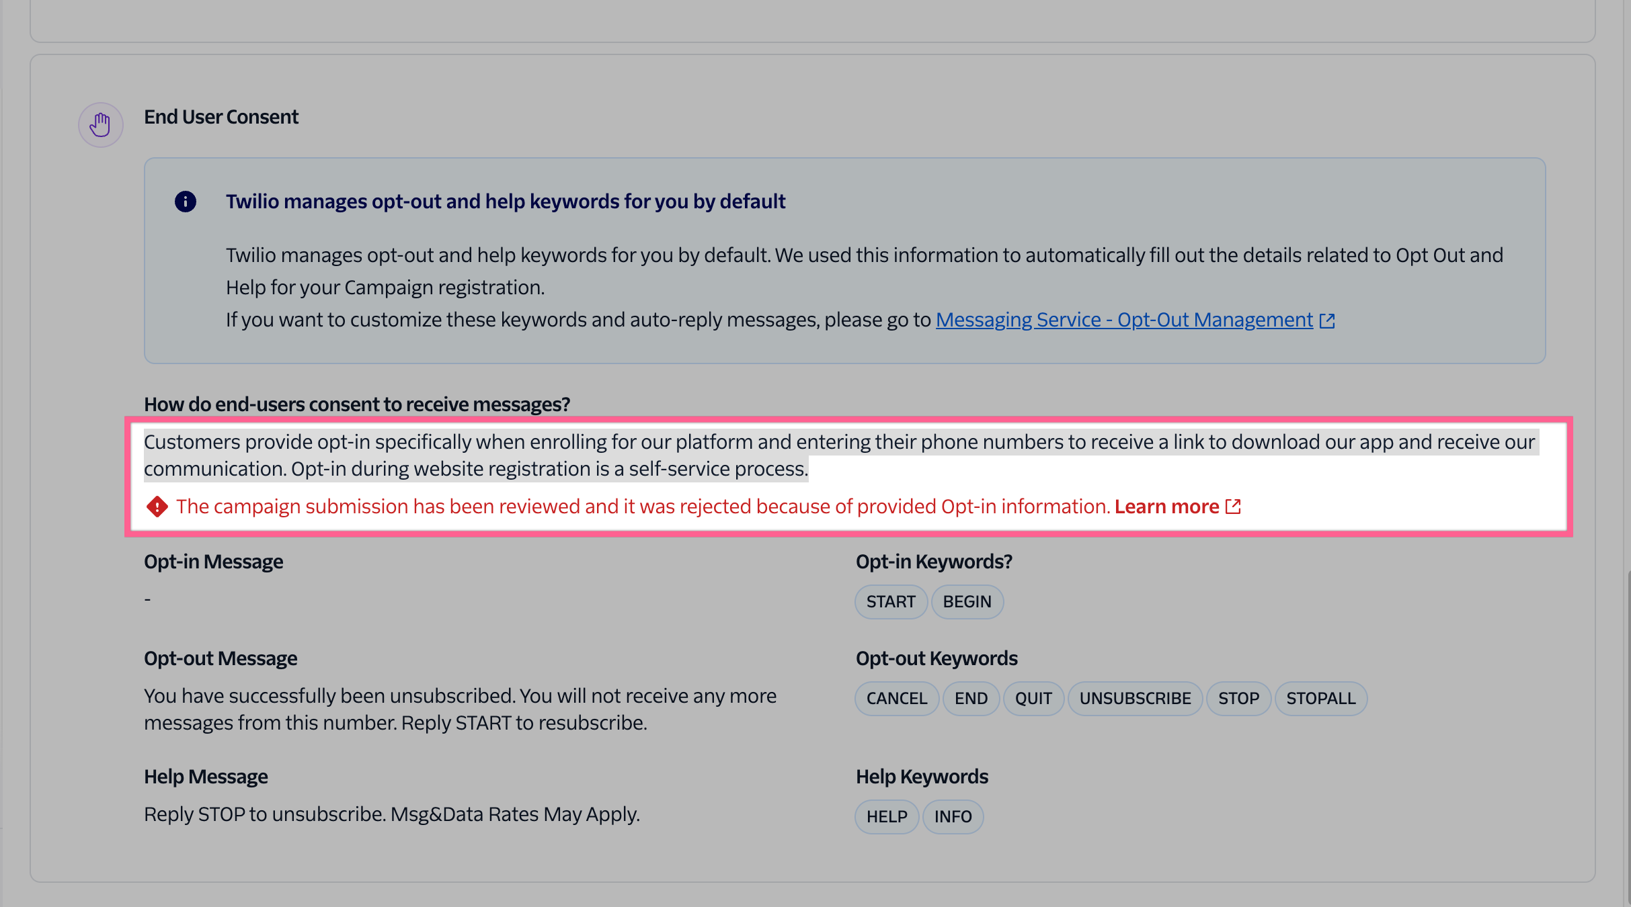Select the HELP keyword chip
The image size is (1631, 907).
click(886, 816)
